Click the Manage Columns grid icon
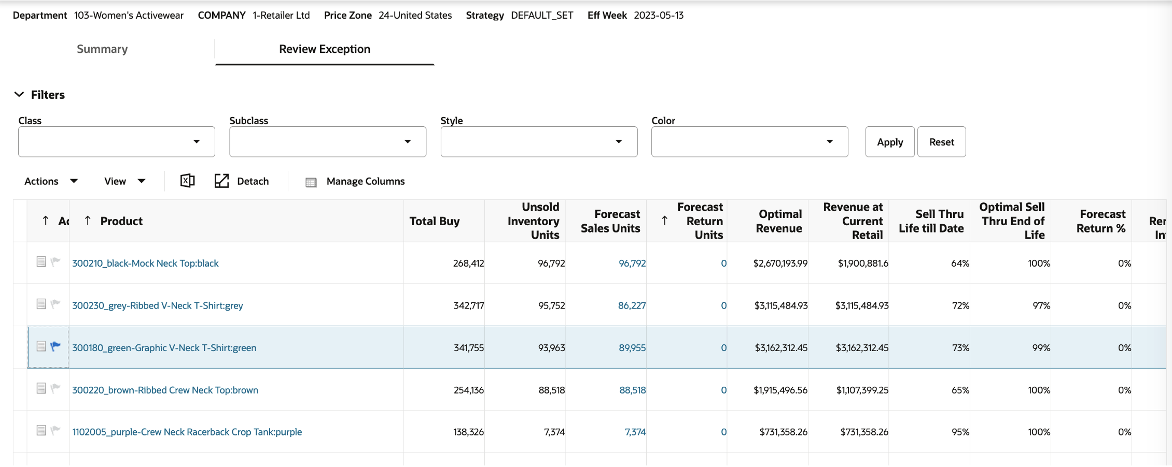The height and width of the screenshot is (467, 1172). (311, 182)
